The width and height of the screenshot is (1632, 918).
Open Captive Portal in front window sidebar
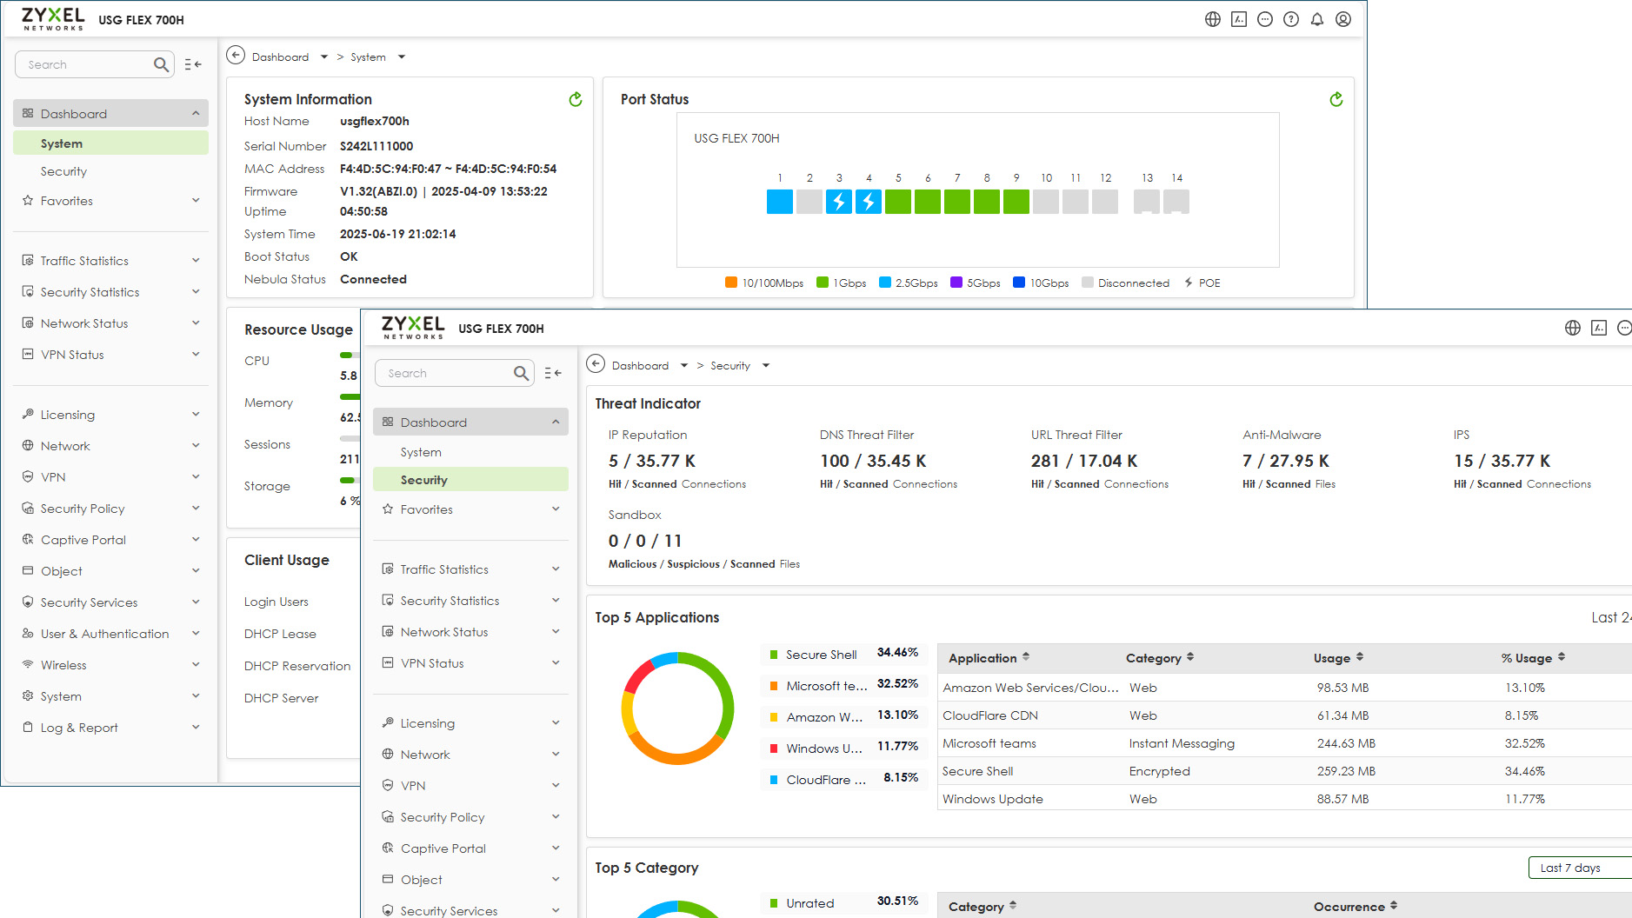click(470, 848)
